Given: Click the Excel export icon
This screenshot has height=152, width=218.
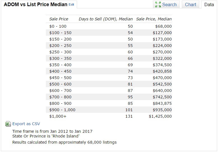Looking at the screenshot, I should (8, 124).
